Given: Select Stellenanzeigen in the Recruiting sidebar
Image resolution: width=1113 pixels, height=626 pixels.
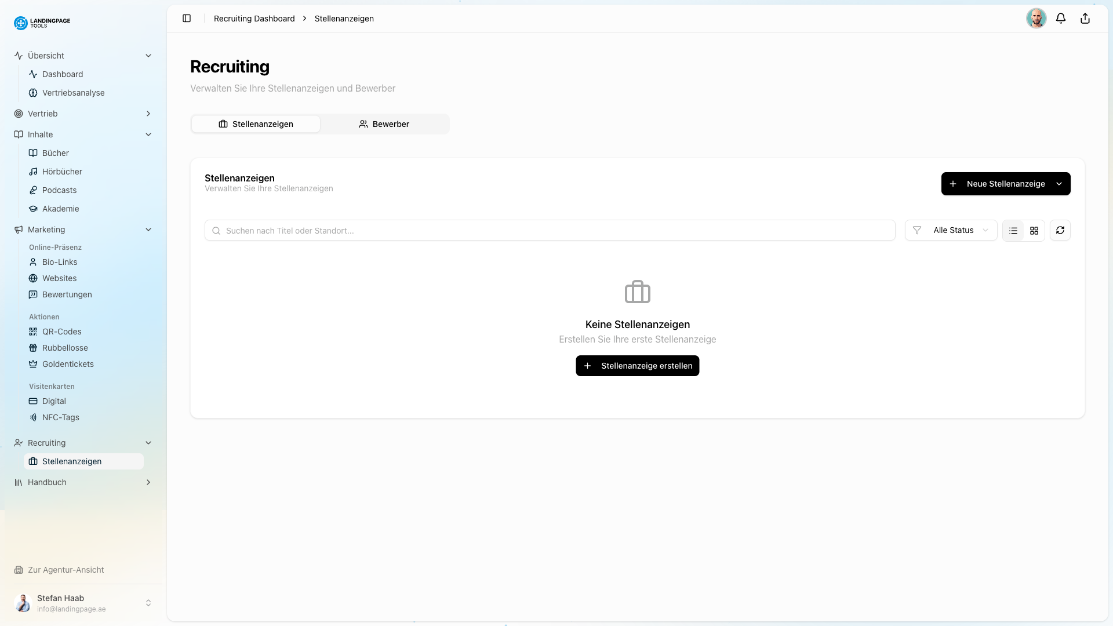Looking at the screenshot, I should pos(71,461).
